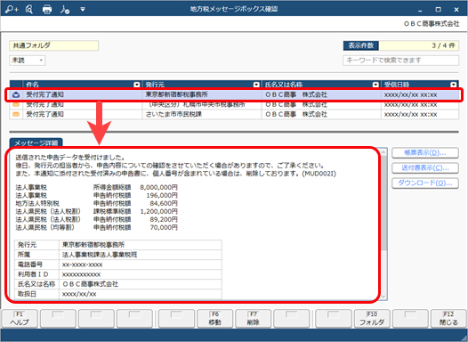
Task: Click the 共通フォルダ folder name field
Action: click(x=54, y=45)
